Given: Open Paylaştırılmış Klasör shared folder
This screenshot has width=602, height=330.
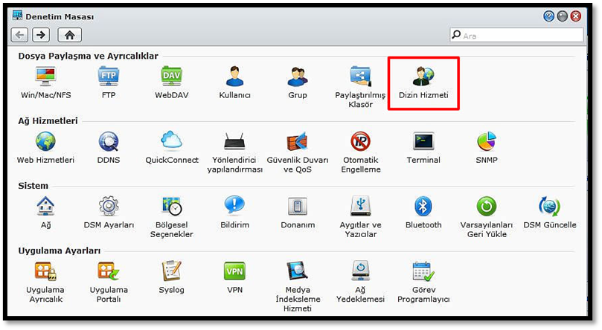Looking at the screenshot, I should (x=360, y=77).
